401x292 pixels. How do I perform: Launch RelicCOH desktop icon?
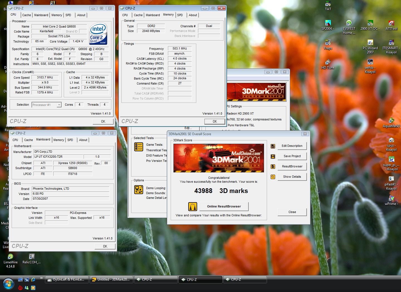31,259
